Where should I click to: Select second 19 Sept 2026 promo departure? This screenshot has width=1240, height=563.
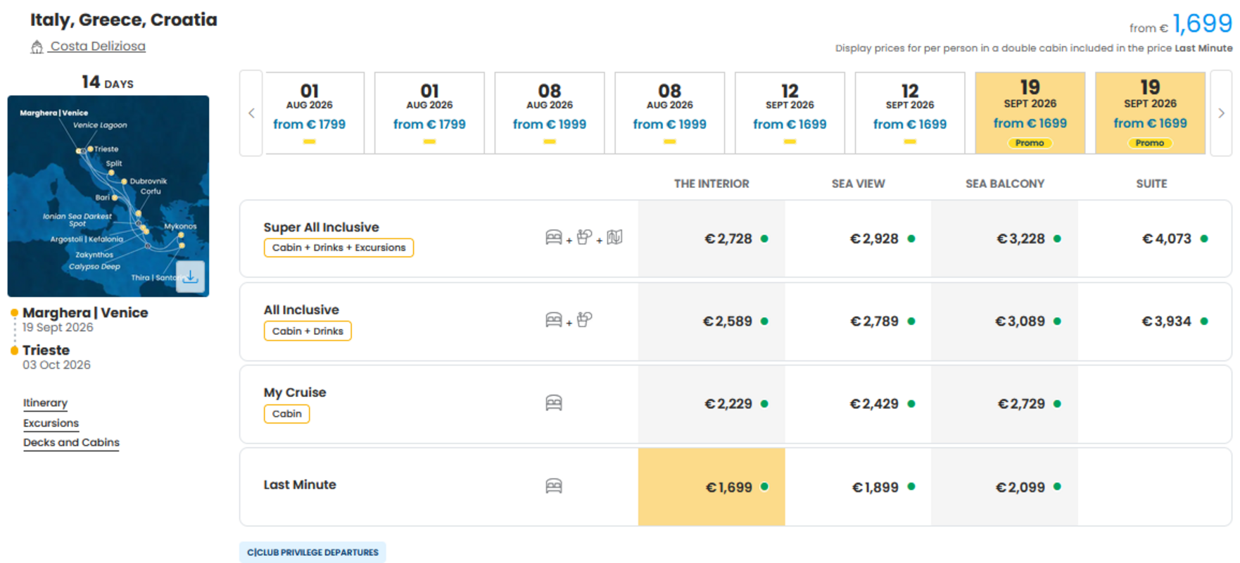[x=1150, y=113]
